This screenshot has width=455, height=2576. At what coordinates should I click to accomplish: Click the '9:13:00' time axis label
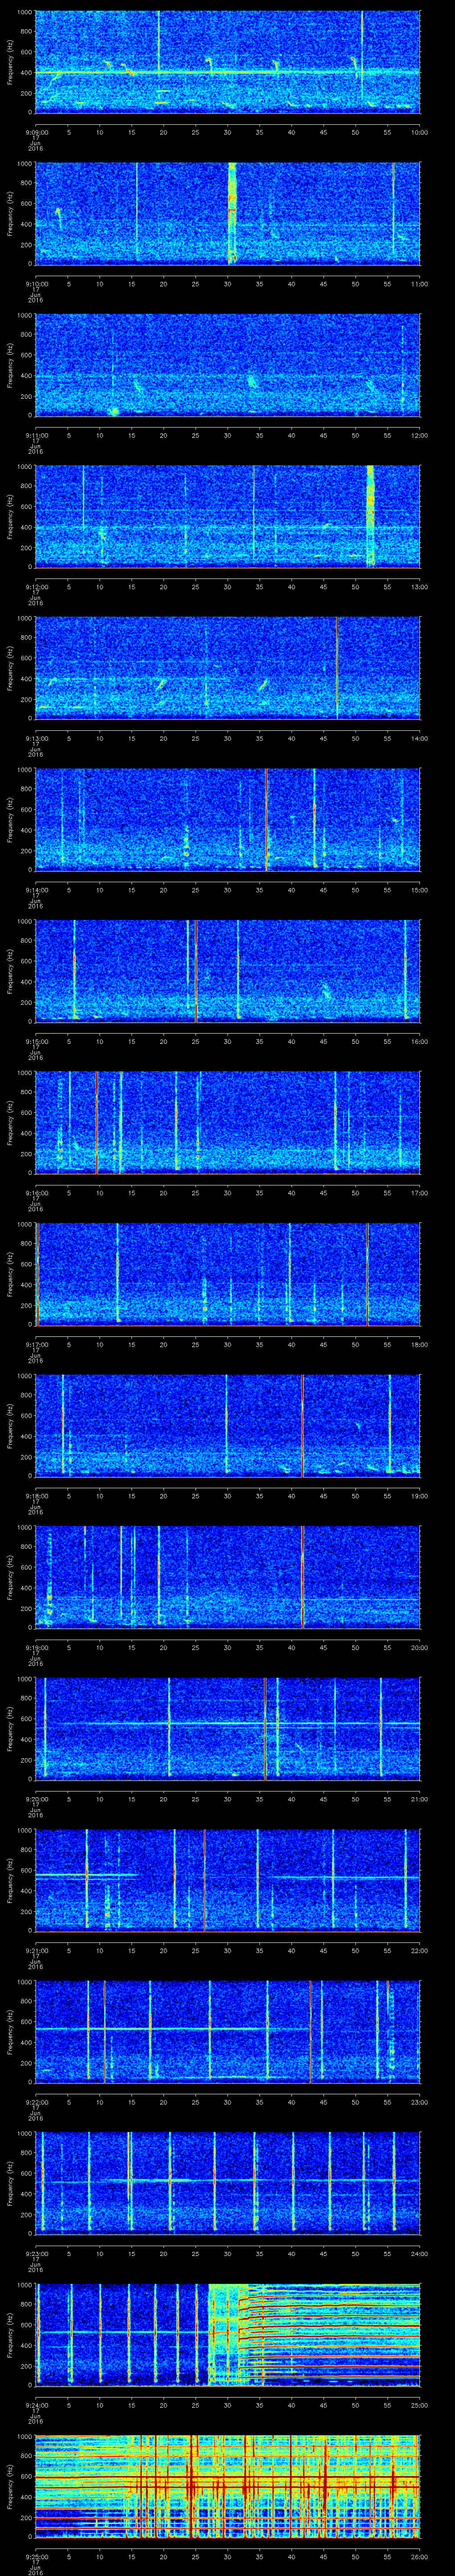(36, 738)
